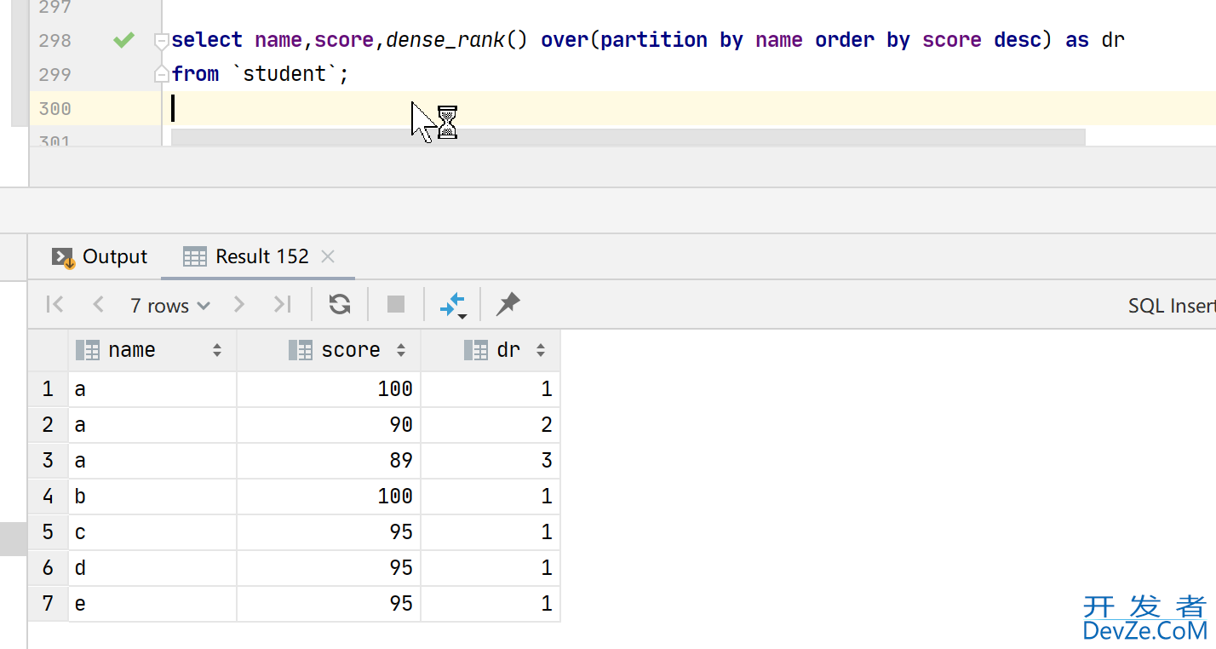Place cursor on empty line 300
Viewport: 1216px width, 649px height.
[x=688, y=108]
